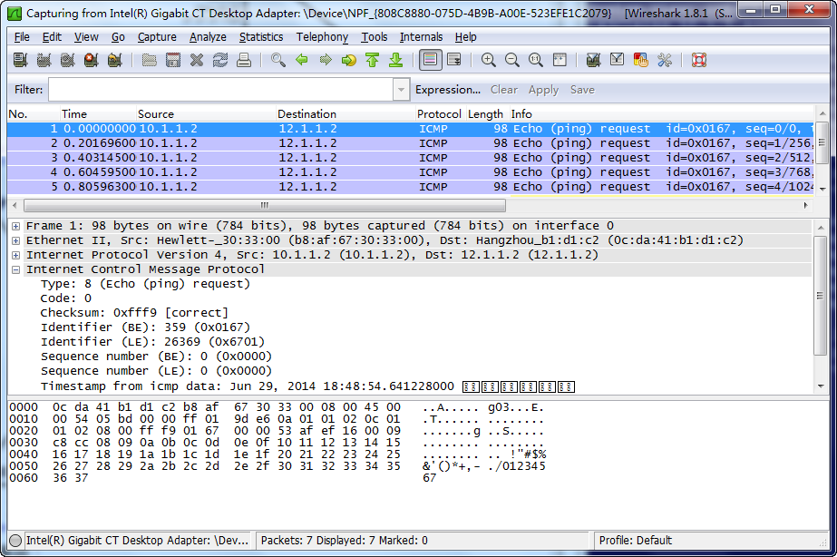Select packet number 5 row

click(411, 186)
